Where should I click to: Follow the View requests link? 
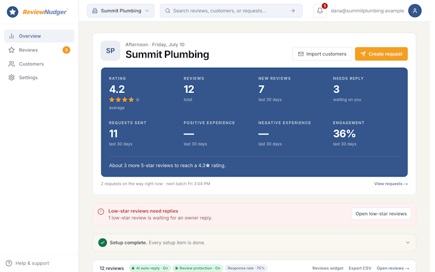point(391,184)
